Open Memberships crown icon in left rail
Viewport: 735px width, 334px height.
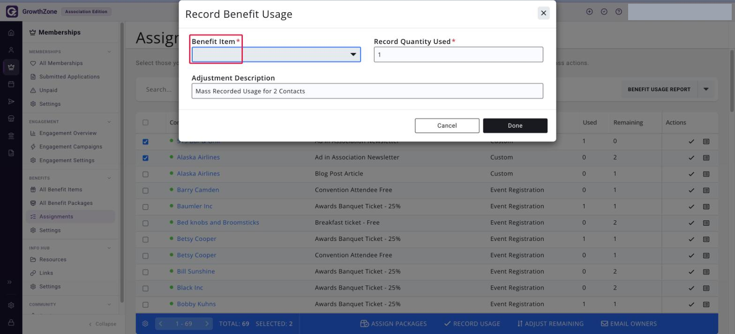[x=11, y=67]
